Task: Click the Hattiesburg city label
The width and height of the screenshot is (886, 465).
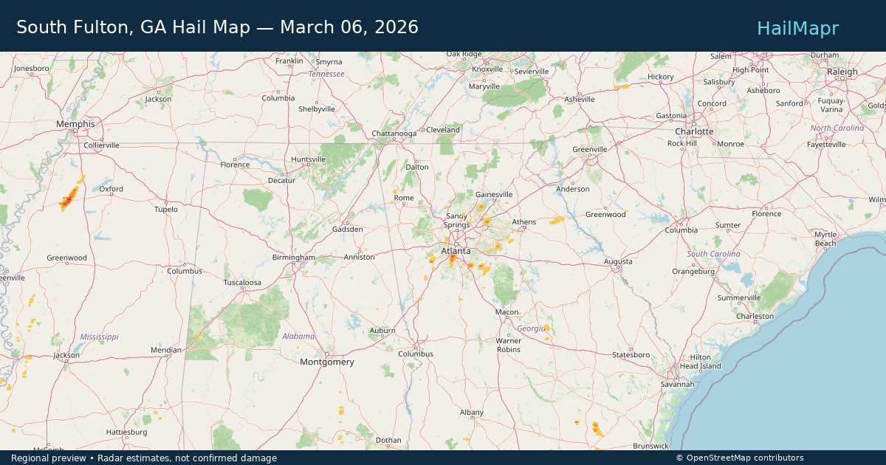Action: [127, 433]
